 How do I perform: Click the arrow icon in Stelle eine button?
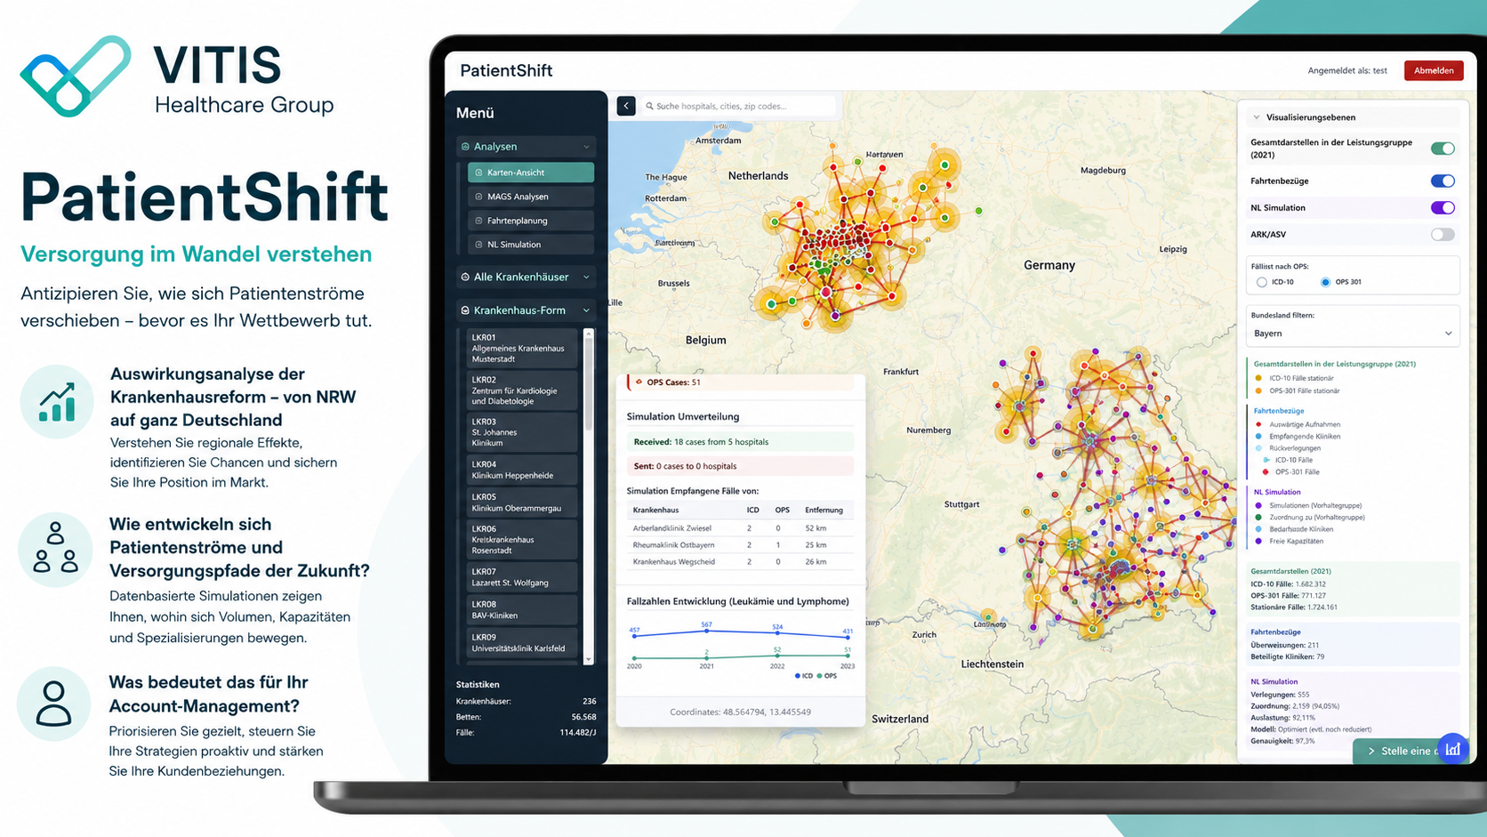click(x=1371, y=752)
